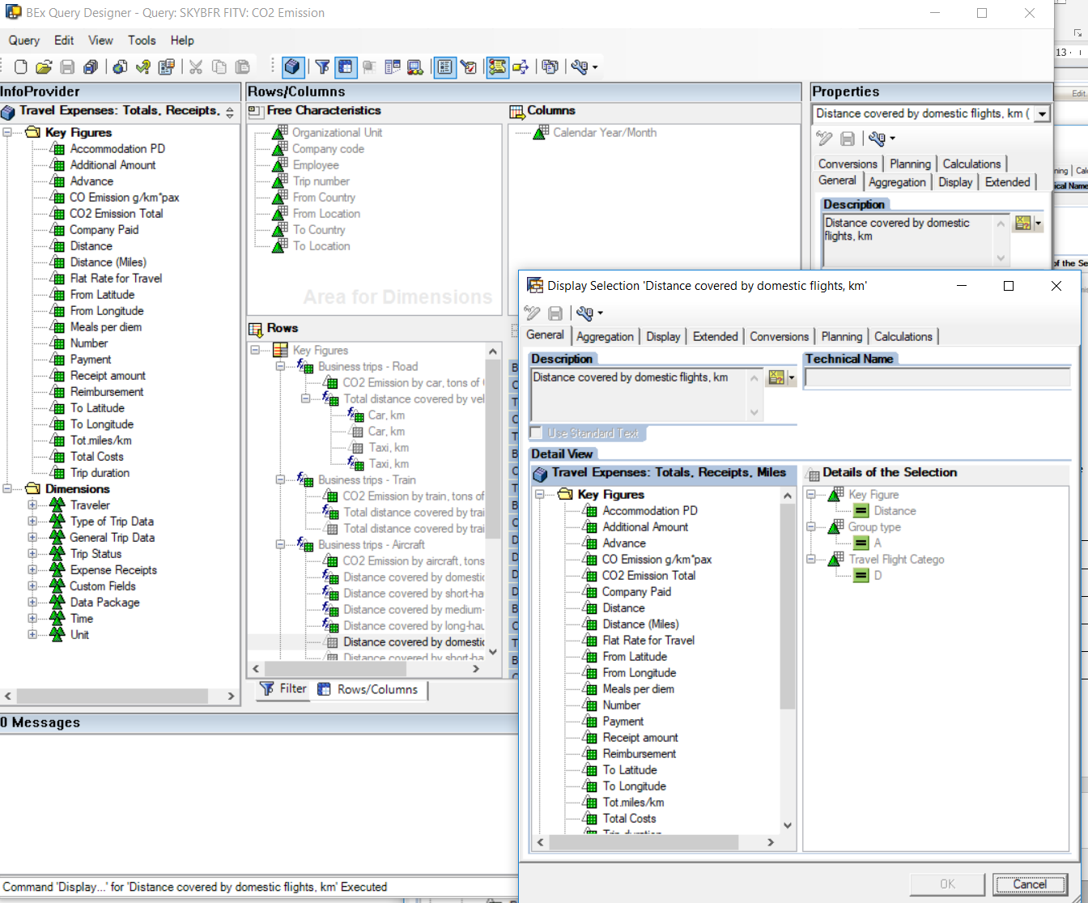Open the Edit menu
The height and width of the screenshot is (903, 1088).
tap(64, 40)
